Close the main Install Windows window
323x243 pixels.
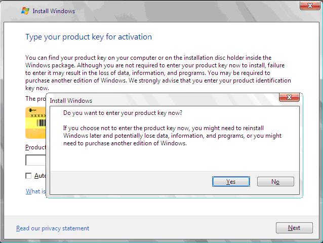[x=307, y=6]
